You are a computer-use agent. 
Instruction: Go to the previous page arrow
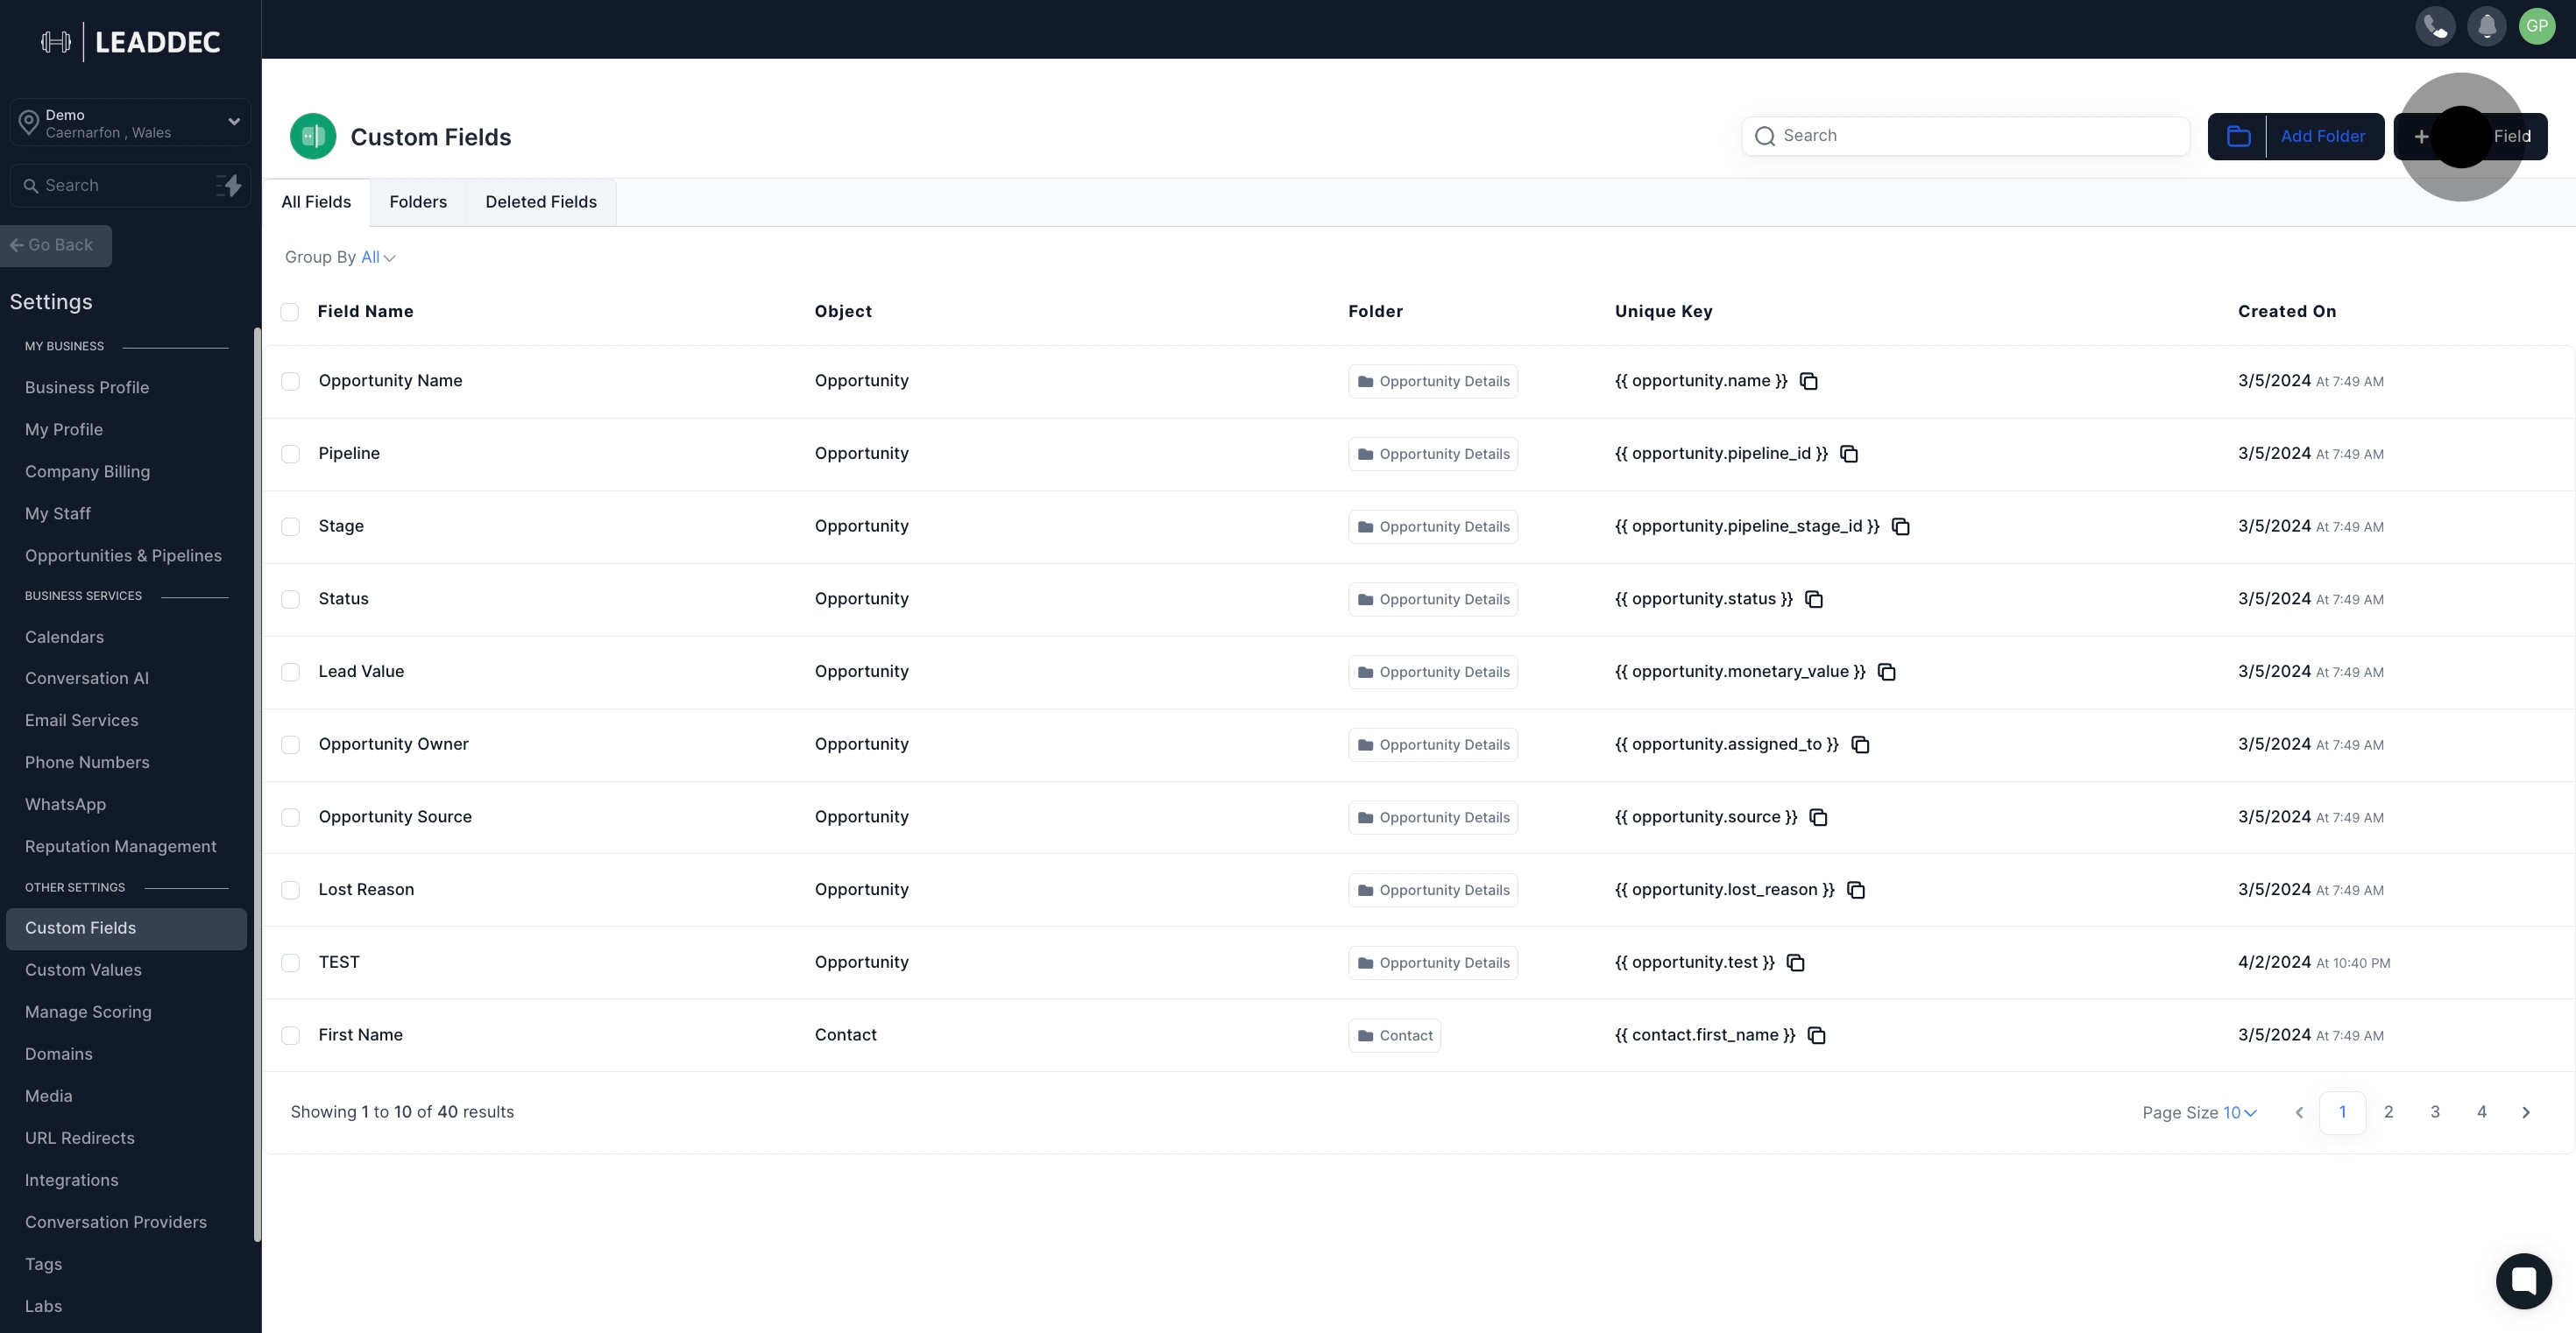[2299, 1112]
